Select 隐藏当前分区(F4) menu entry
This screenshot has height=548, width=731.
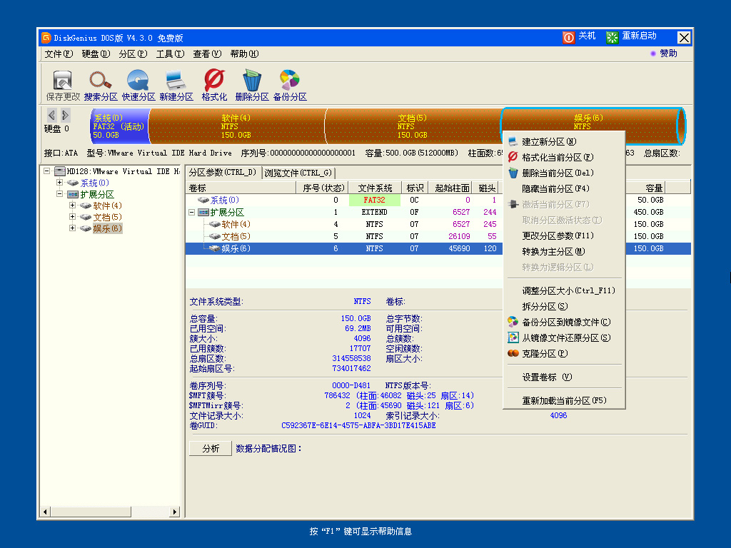pyautogui.click(x=564, y=188)
